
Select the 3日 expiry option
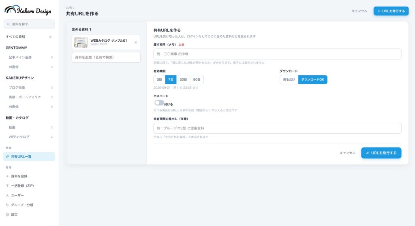159,79
